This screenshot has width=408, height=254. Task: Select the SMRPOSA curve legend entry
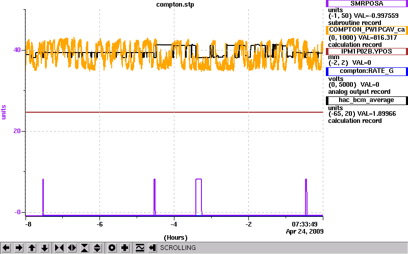click(x=367, y=4)
